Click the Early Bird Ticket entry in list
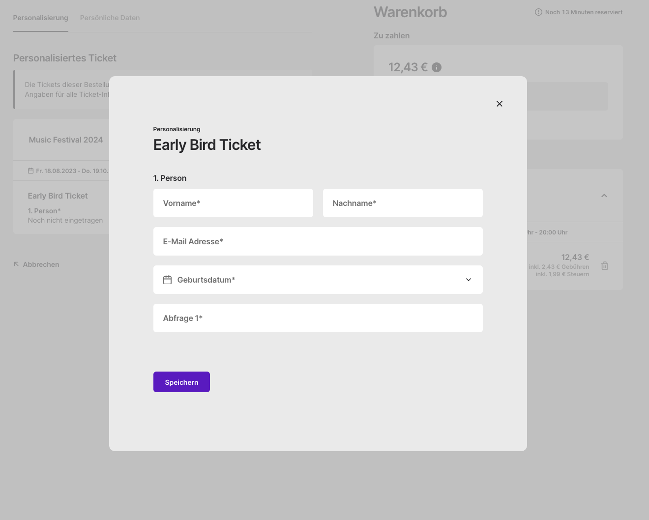This screenshot has width=649, height=520. 58,196
